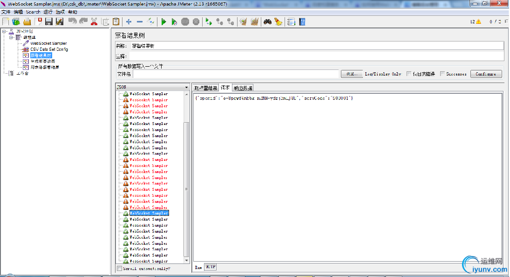Click the Undo arrow icon
The width and height of the screenshot is (510, 277).
(72, 22)
